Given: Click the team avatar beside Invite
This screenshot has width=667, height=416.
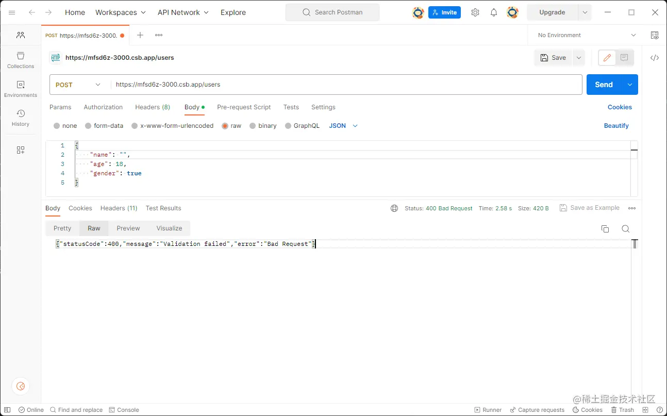Looking at the screenshot, I should [418, 12].
